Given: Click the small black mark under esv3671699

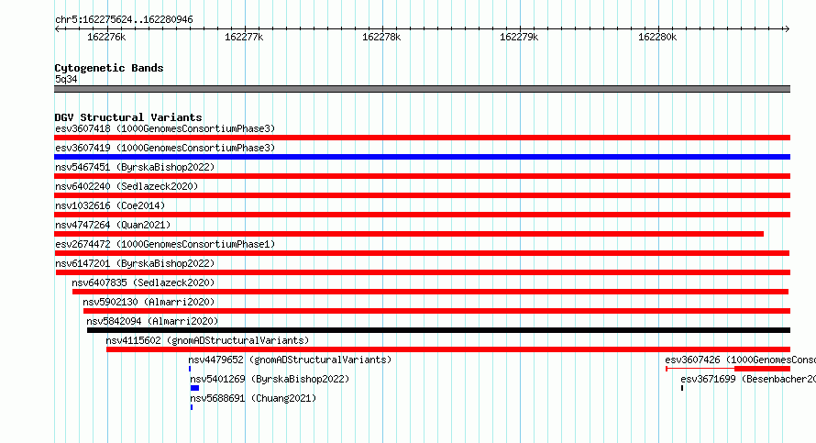Looking at the screenshot, I should coord(682,388).
